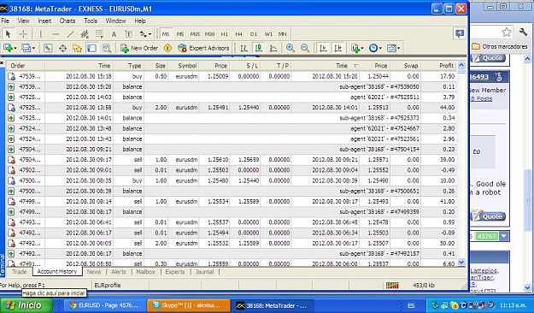Switch chart to M5 timeframe
This screenshot has height=313, width=534.
(x=180, y=33)
